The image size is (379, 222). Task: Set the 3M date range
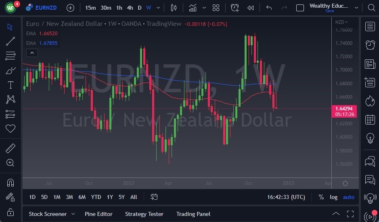69,197
